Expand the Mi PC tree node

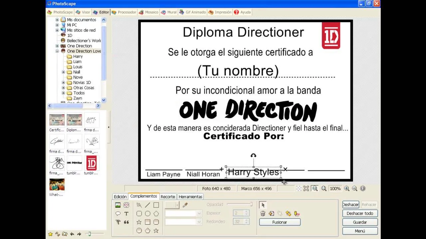57,25
